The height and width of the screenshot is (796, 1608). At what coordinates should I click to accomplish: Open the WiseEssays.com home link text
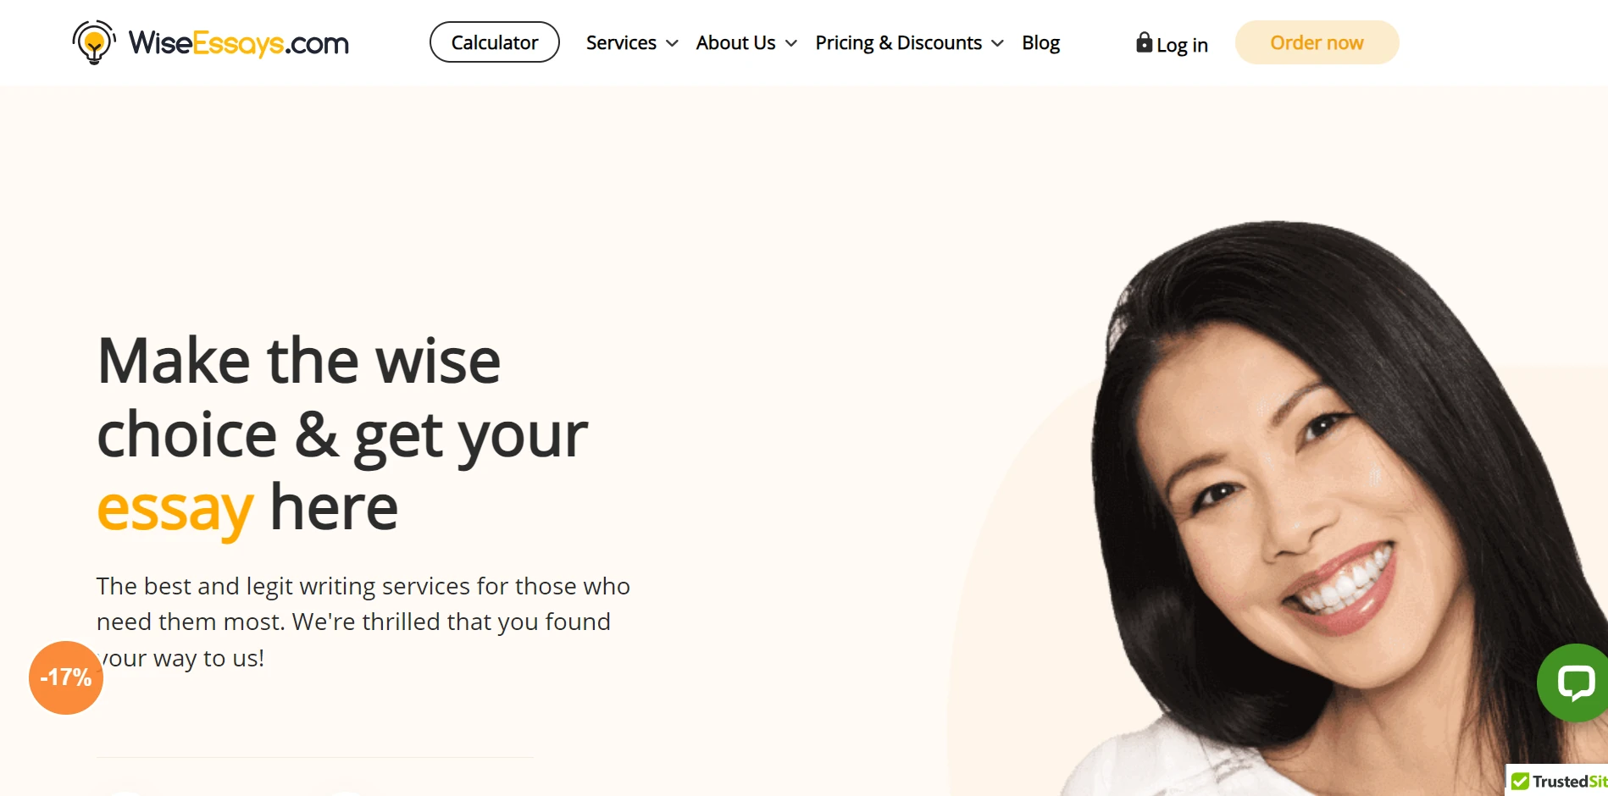[238, 43]
